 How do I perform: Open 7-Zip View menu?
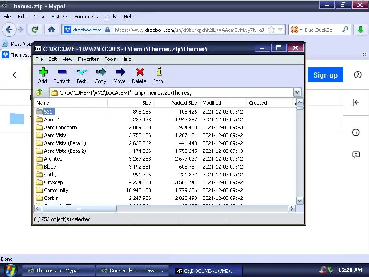tap(67, 59)
